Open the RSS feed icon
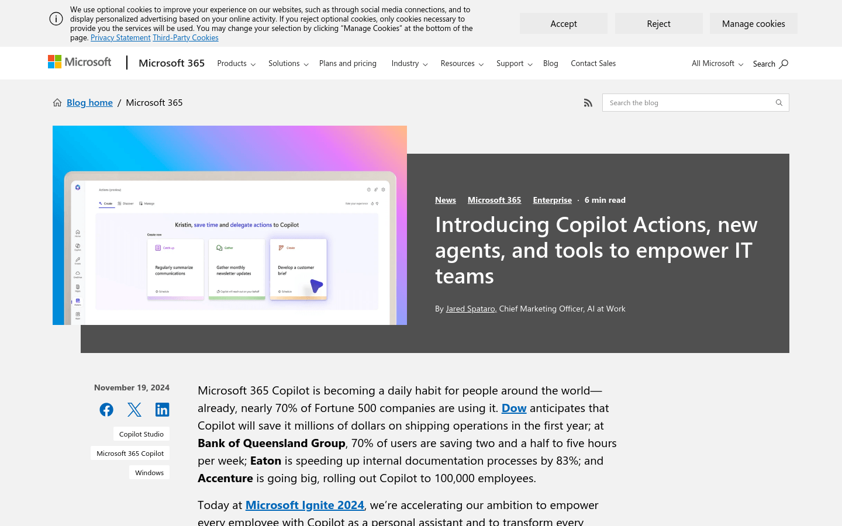Viewport: 842px width, 526px height. [588, 103]
